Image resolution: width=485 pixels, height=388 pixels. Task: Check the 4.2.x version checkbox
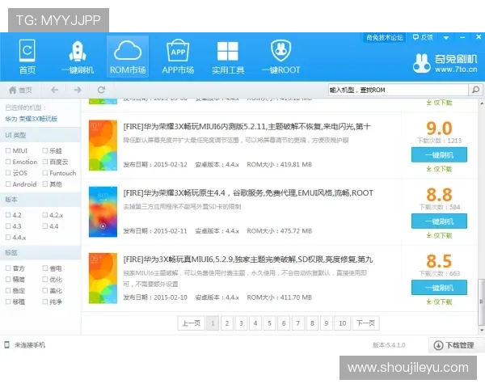coord(45,215)
